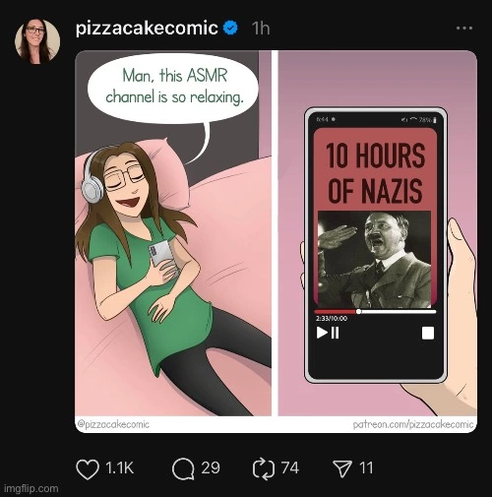Screen dimensions: 492x497
Task: Click the blue verified badge
Action: click(230, 28)
